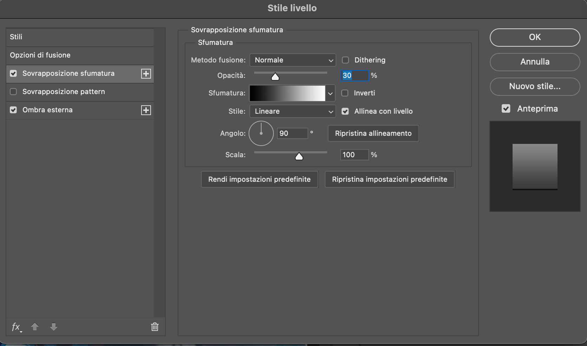This screenshot has width=587, height=346.
Task: Expand the Stile Lineare dropdown
Action: [x=293, y=111]
